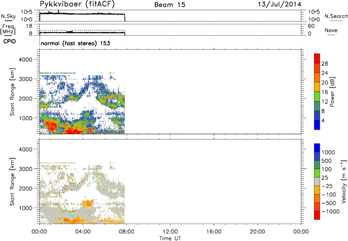Viewport: 348px width, 241px height.
Task: Click the 'Time UT' axis title
Action: tap(170, 238)
